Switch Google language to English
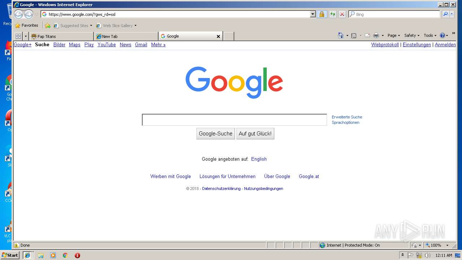 click(x=259, y=159)
